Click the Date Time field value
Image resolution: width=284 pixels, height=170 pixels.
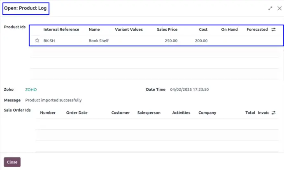189,90
